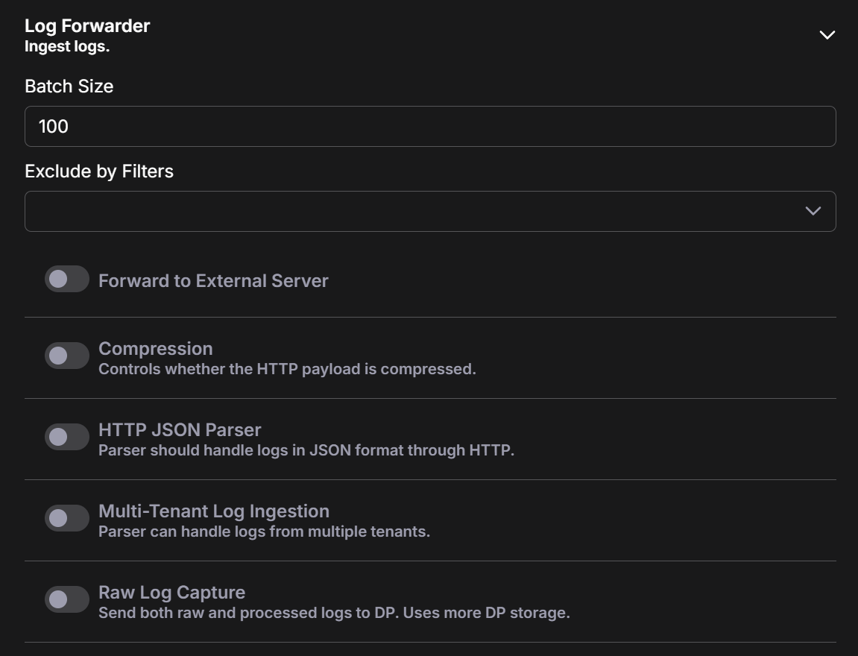Switch on Raw Log Capture
This screenshot has height=656, width=858.
67,600
